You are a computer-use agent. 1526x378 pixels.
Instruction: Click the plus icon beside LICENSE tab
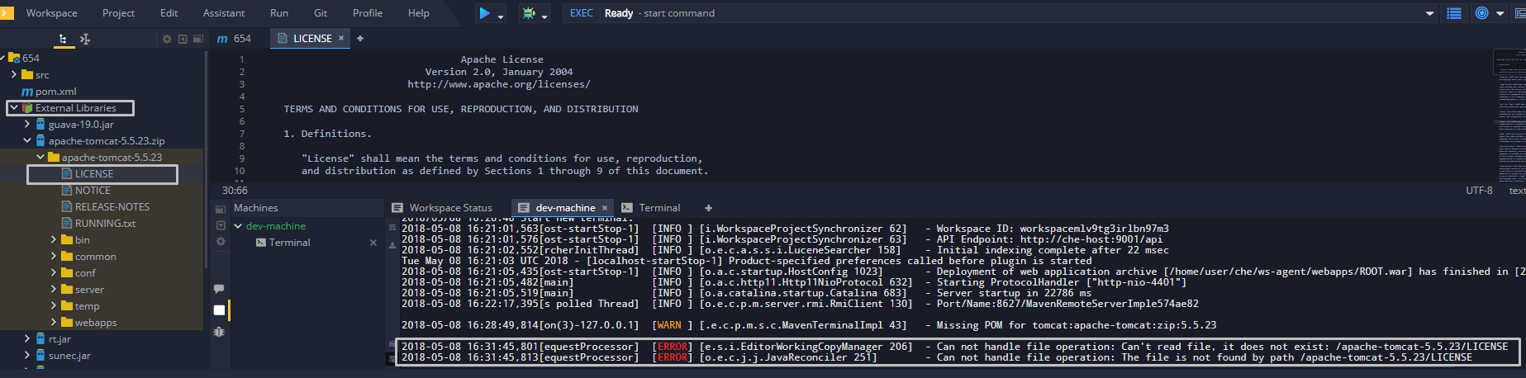pos(360,38)
